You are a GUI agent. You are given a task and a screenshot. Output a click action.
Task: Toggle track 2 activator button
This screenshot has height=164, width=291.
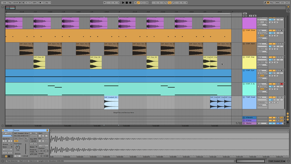point(272,30)
